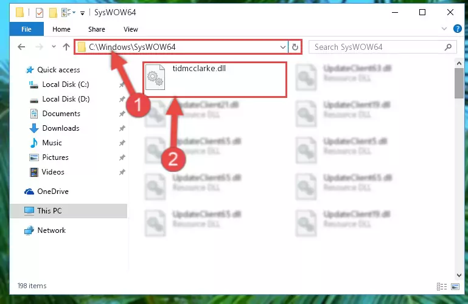Viewport: 468px width, 304px height.
Task: Open the recent locations dropdown arrow
Action: [54, 46]
